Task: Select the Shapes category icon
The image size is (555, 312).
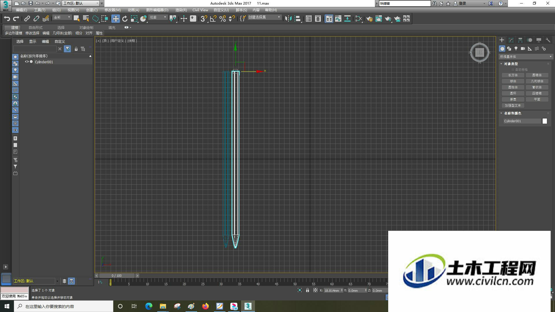Action: click(x=509, y=49)
